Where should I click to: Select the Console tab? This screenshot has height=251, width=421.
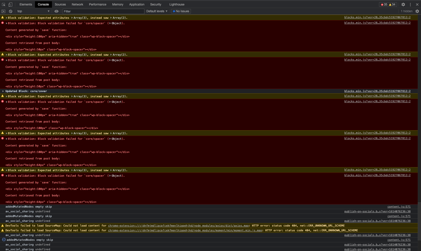[43, 4]
